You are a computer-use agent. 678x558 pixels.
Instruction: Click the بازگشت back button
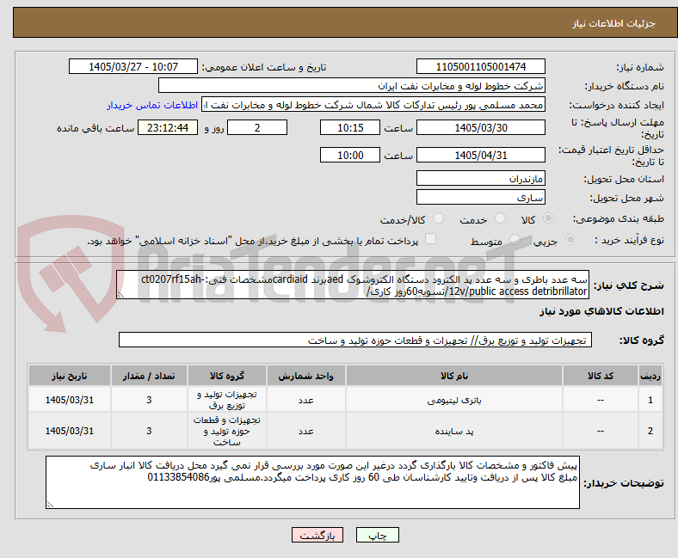(317, 535)
